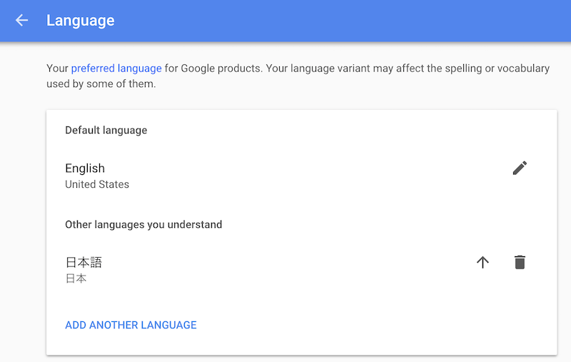This screenshot has width=571, height=362.
Task: Select the 日本語 language name
Action: tap(84, 262)
